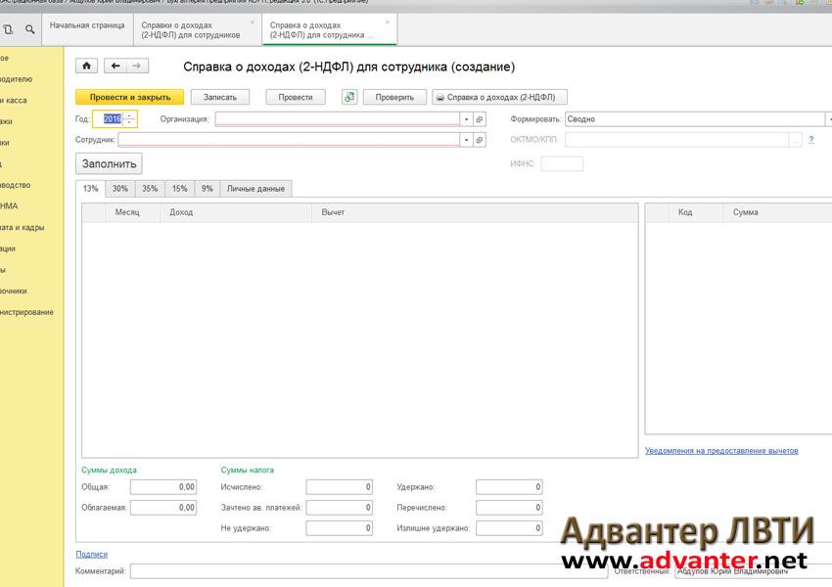This screenshot has height=587, width=832.
Task: Select the 35% rate tab
Action: coord(150,189)
